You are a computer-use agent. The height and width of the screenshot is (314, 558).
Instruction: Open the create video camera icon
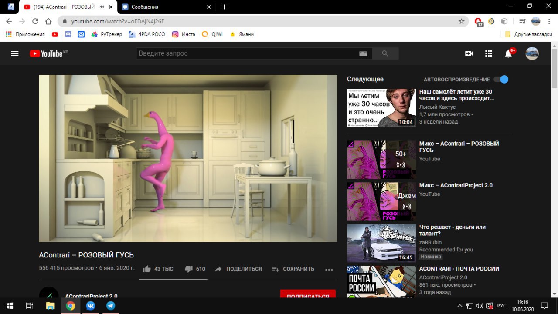pos(469,53)
